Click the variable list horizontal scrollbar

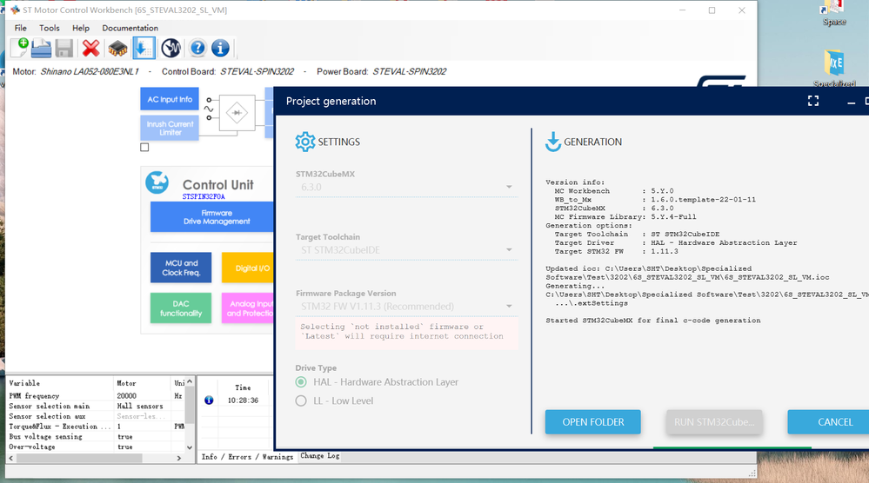click(x=78, y=458)
